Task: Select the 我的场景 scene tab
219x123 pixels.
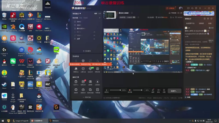Action: click(x=75, y=18)
